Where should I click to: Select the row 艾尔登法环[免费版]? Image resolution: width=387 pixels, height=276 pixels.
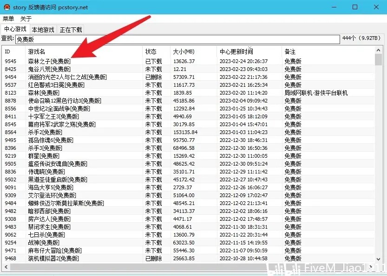click(x=188, y=195)
